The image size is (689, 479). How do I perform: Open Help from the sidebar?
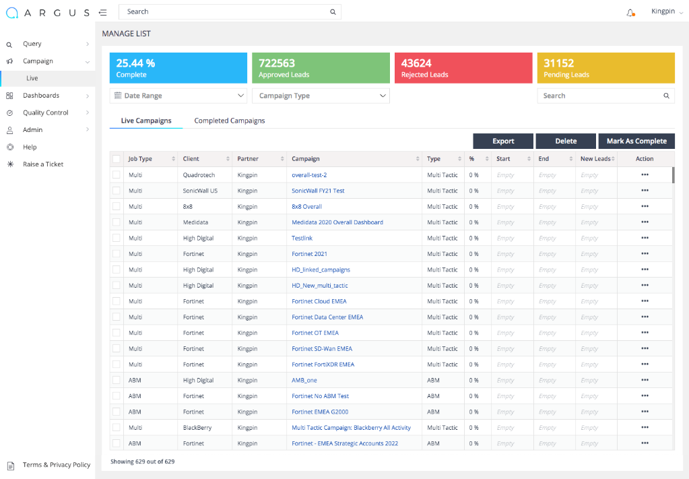click(30, 148)
